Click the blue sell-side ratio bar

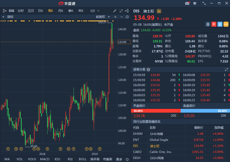[205, 111]
